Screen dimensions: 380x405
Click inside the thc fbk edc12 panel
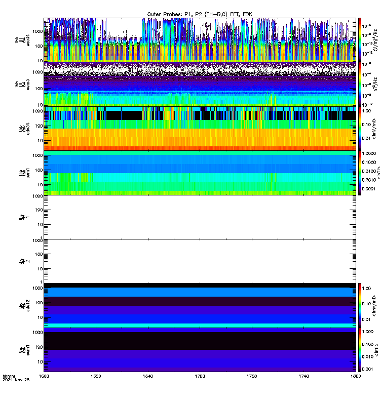pos(200,305)
